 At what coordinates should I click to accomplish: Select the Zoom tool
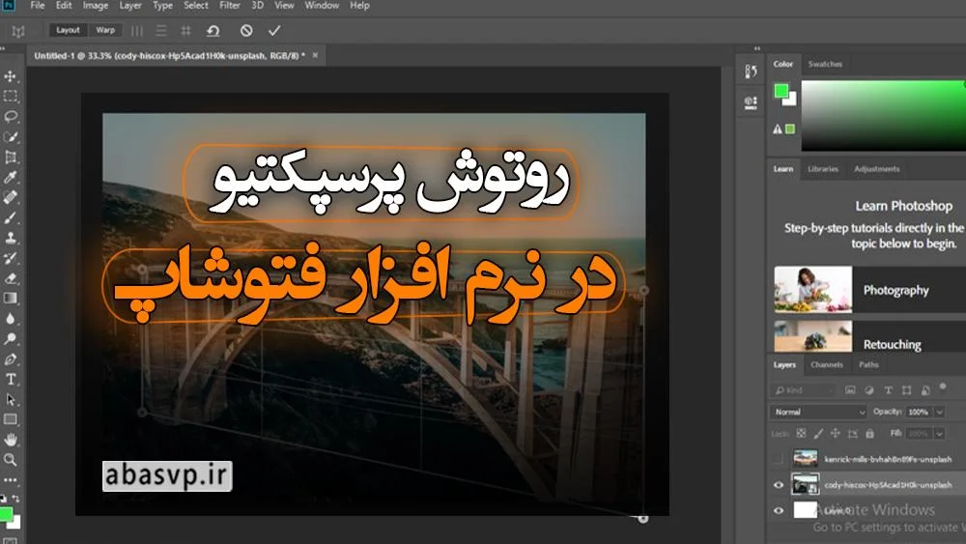coord(11,460)
